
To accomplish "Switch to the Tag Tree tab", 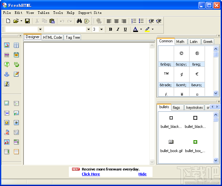I will (x=73, y=37).
